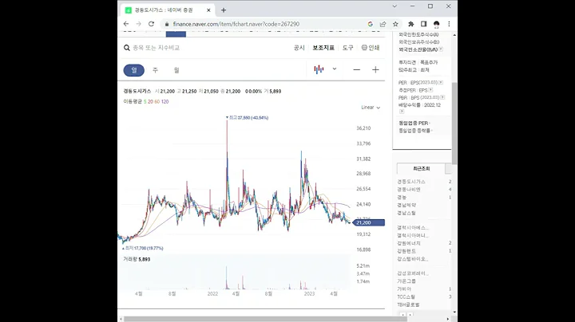Image resolution: width=575 pixels, height=322 pixels.
Task: Open 경남제약 in recent list
Action: coord(406,206)
